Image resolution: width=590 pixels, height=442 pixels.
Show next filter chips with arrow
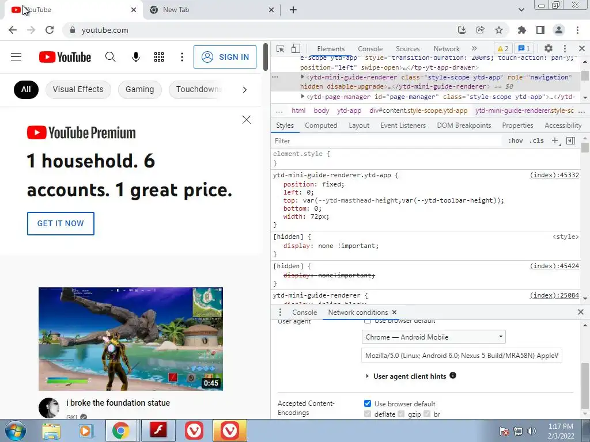click(x=245, y=89)
